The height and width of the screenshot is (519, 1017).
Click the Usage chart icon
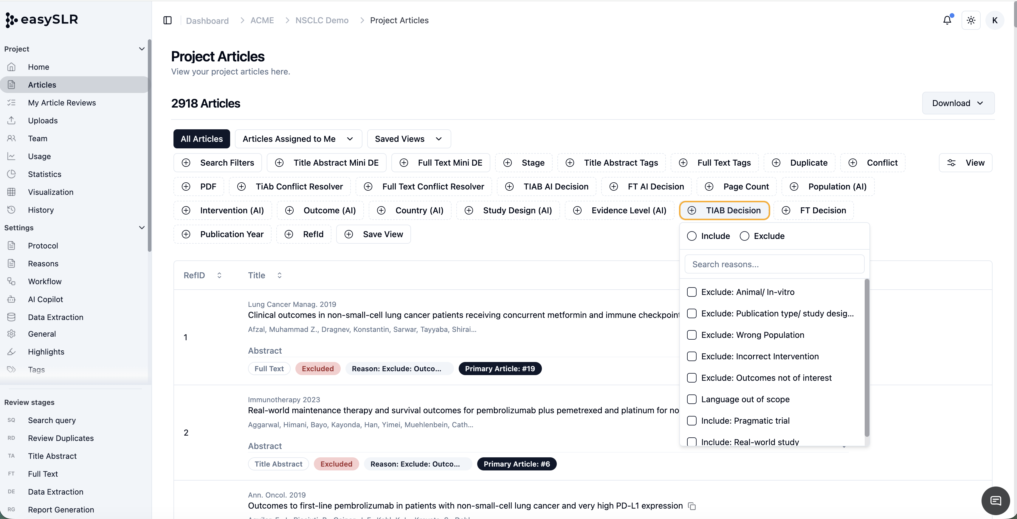(x=11, y=156)
